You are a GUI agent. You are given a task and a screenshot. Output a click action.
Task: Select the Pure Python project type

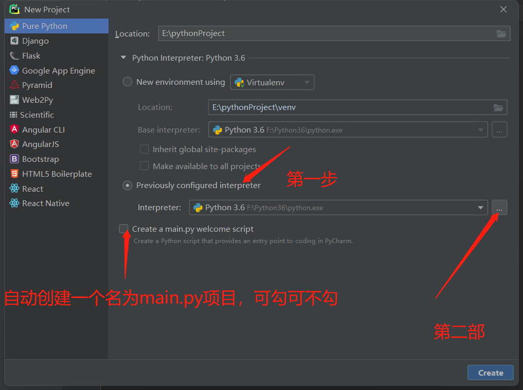[57, 26]
